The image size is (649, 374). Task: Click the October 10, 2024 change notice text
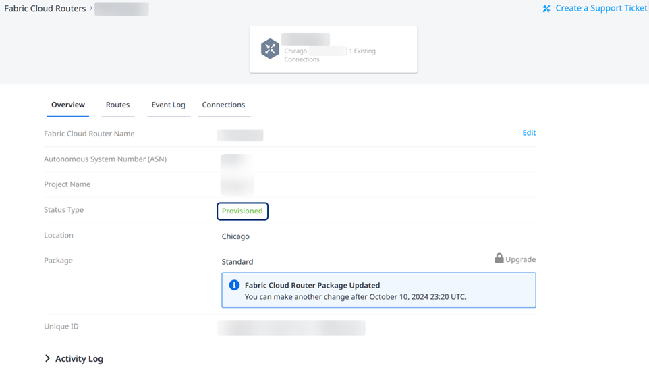pyautogui.click(x=356, y=296)
